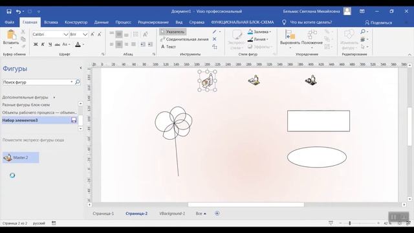Click the Copy icon in clipboard group
The image size is (414, 233).
(x=23, y=39)
